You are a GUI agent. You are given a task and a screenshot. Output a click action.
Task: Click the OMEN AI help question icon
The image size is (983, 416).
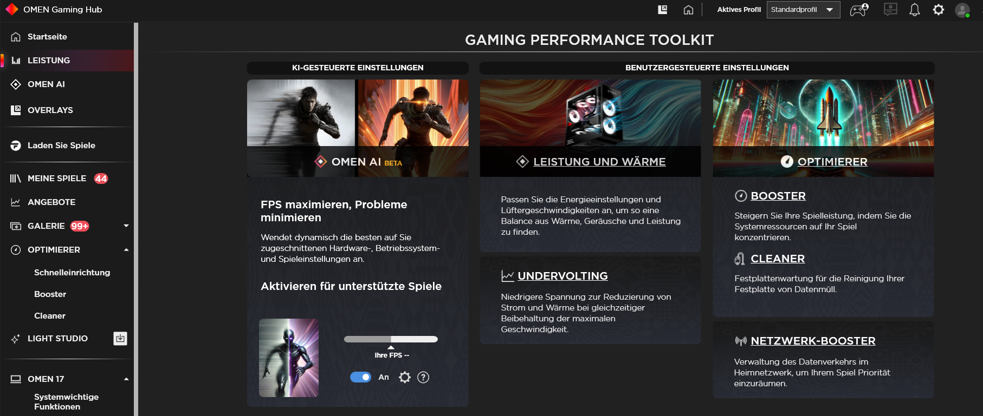[423, 377]
